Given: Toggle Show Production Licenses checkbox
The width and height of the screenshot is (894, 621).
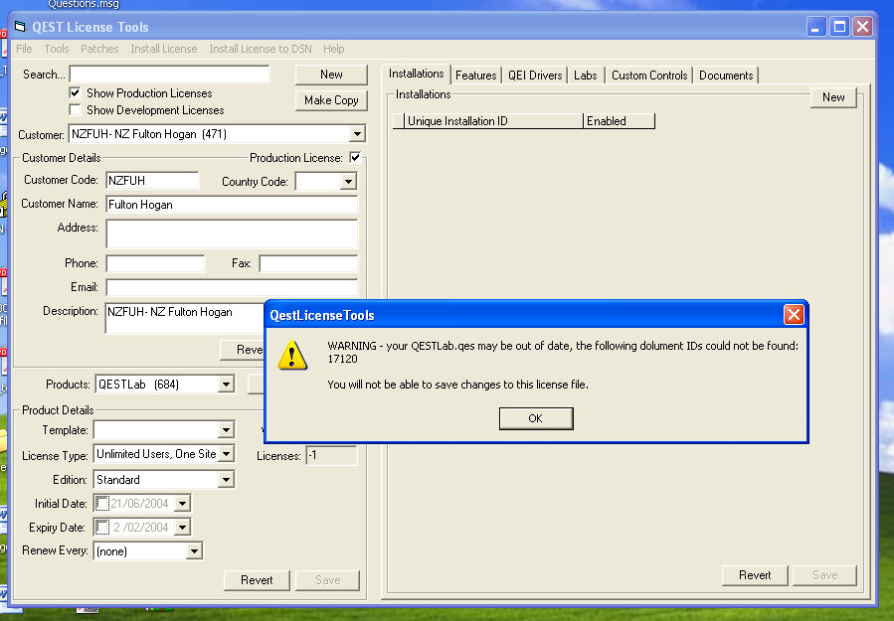Looking at the screenshot, I should (75, 93).
